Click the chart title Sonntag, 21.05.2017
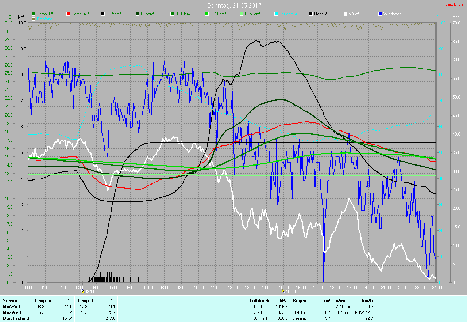The height and width of the screenshot is (322, 467). pos(234,5)
